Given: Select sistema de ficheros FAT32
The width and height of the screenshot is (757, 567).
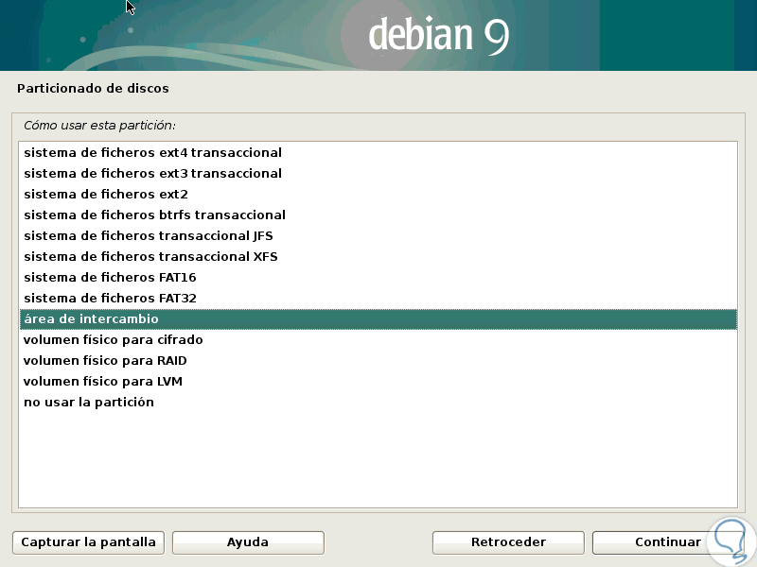Looking at the screenshot, I should click(x=378, y=298).
